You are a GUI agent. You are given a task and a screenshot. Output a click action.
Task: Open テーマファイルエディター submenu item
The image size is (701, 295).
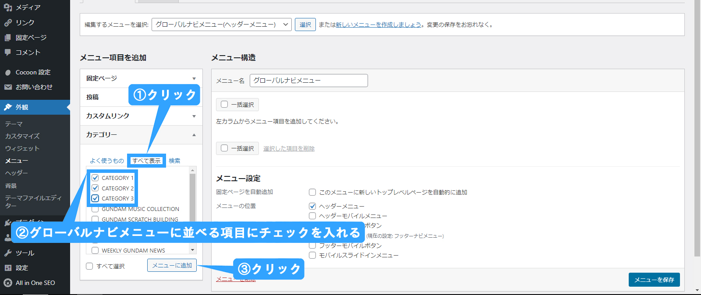tap(33, 202)
